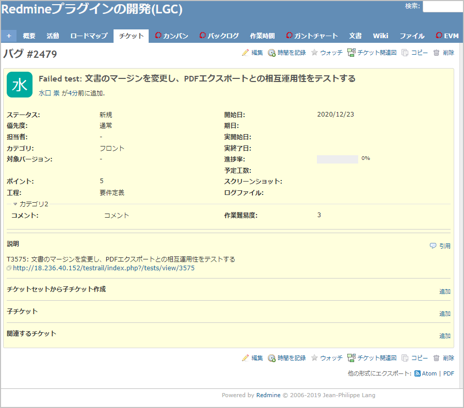The width and height of the screenshot is (464, 408).
Task: Click the red バックログ plugin icon
Action: tap(202, 36)
